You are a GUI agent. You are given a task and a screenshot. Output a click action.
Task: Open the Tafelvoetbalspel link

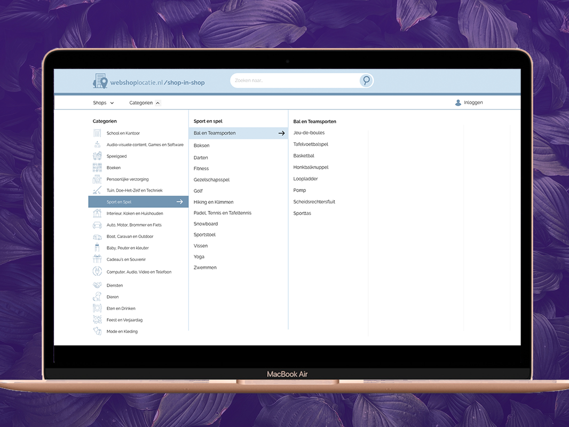(x=311, y=144)
